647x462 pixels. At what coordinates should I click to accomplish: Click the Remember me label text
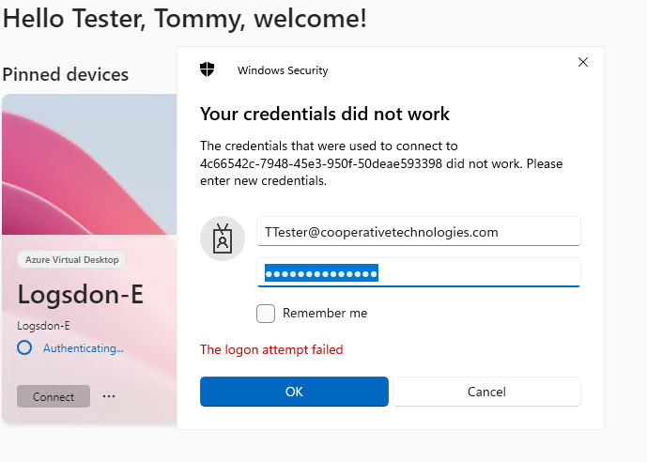(325, 313)
